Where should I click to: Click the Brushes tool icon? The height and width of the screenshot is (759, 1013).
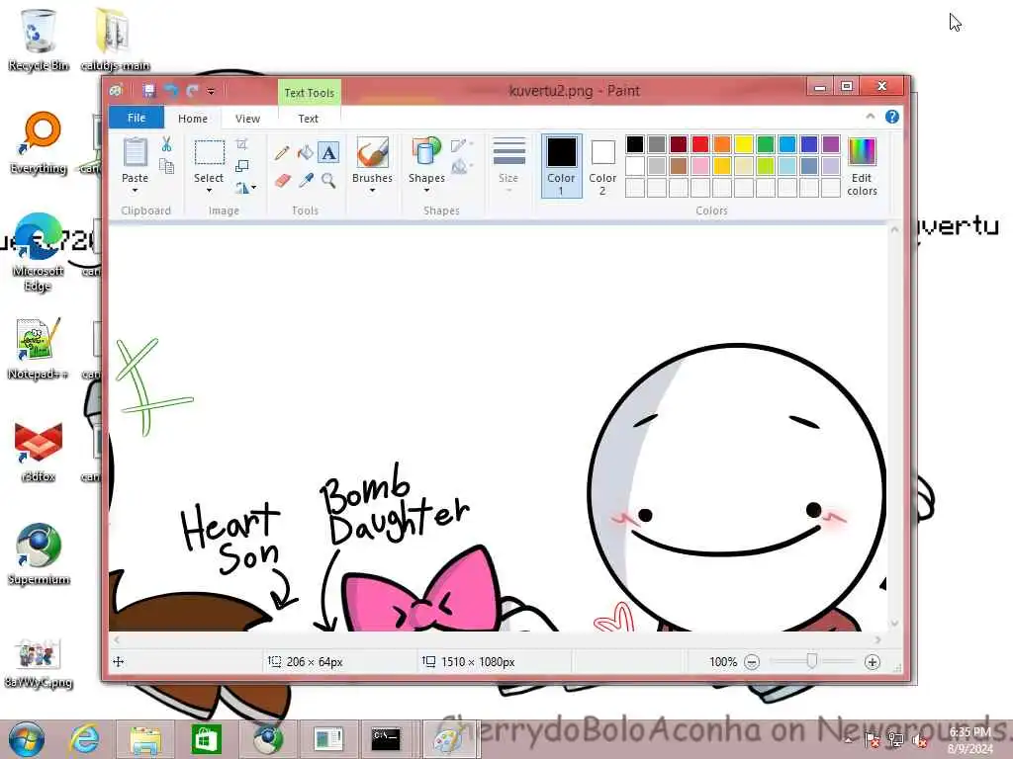click(372, 153)
